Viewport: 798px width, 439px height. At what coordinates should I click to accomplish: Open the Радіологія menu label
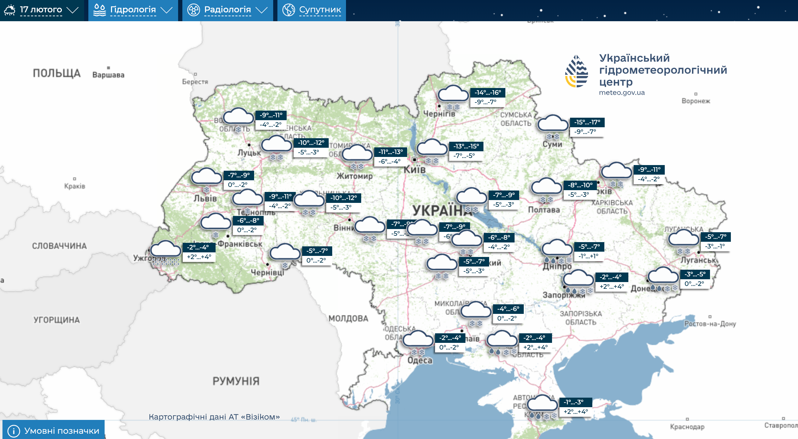click(227, 10)
